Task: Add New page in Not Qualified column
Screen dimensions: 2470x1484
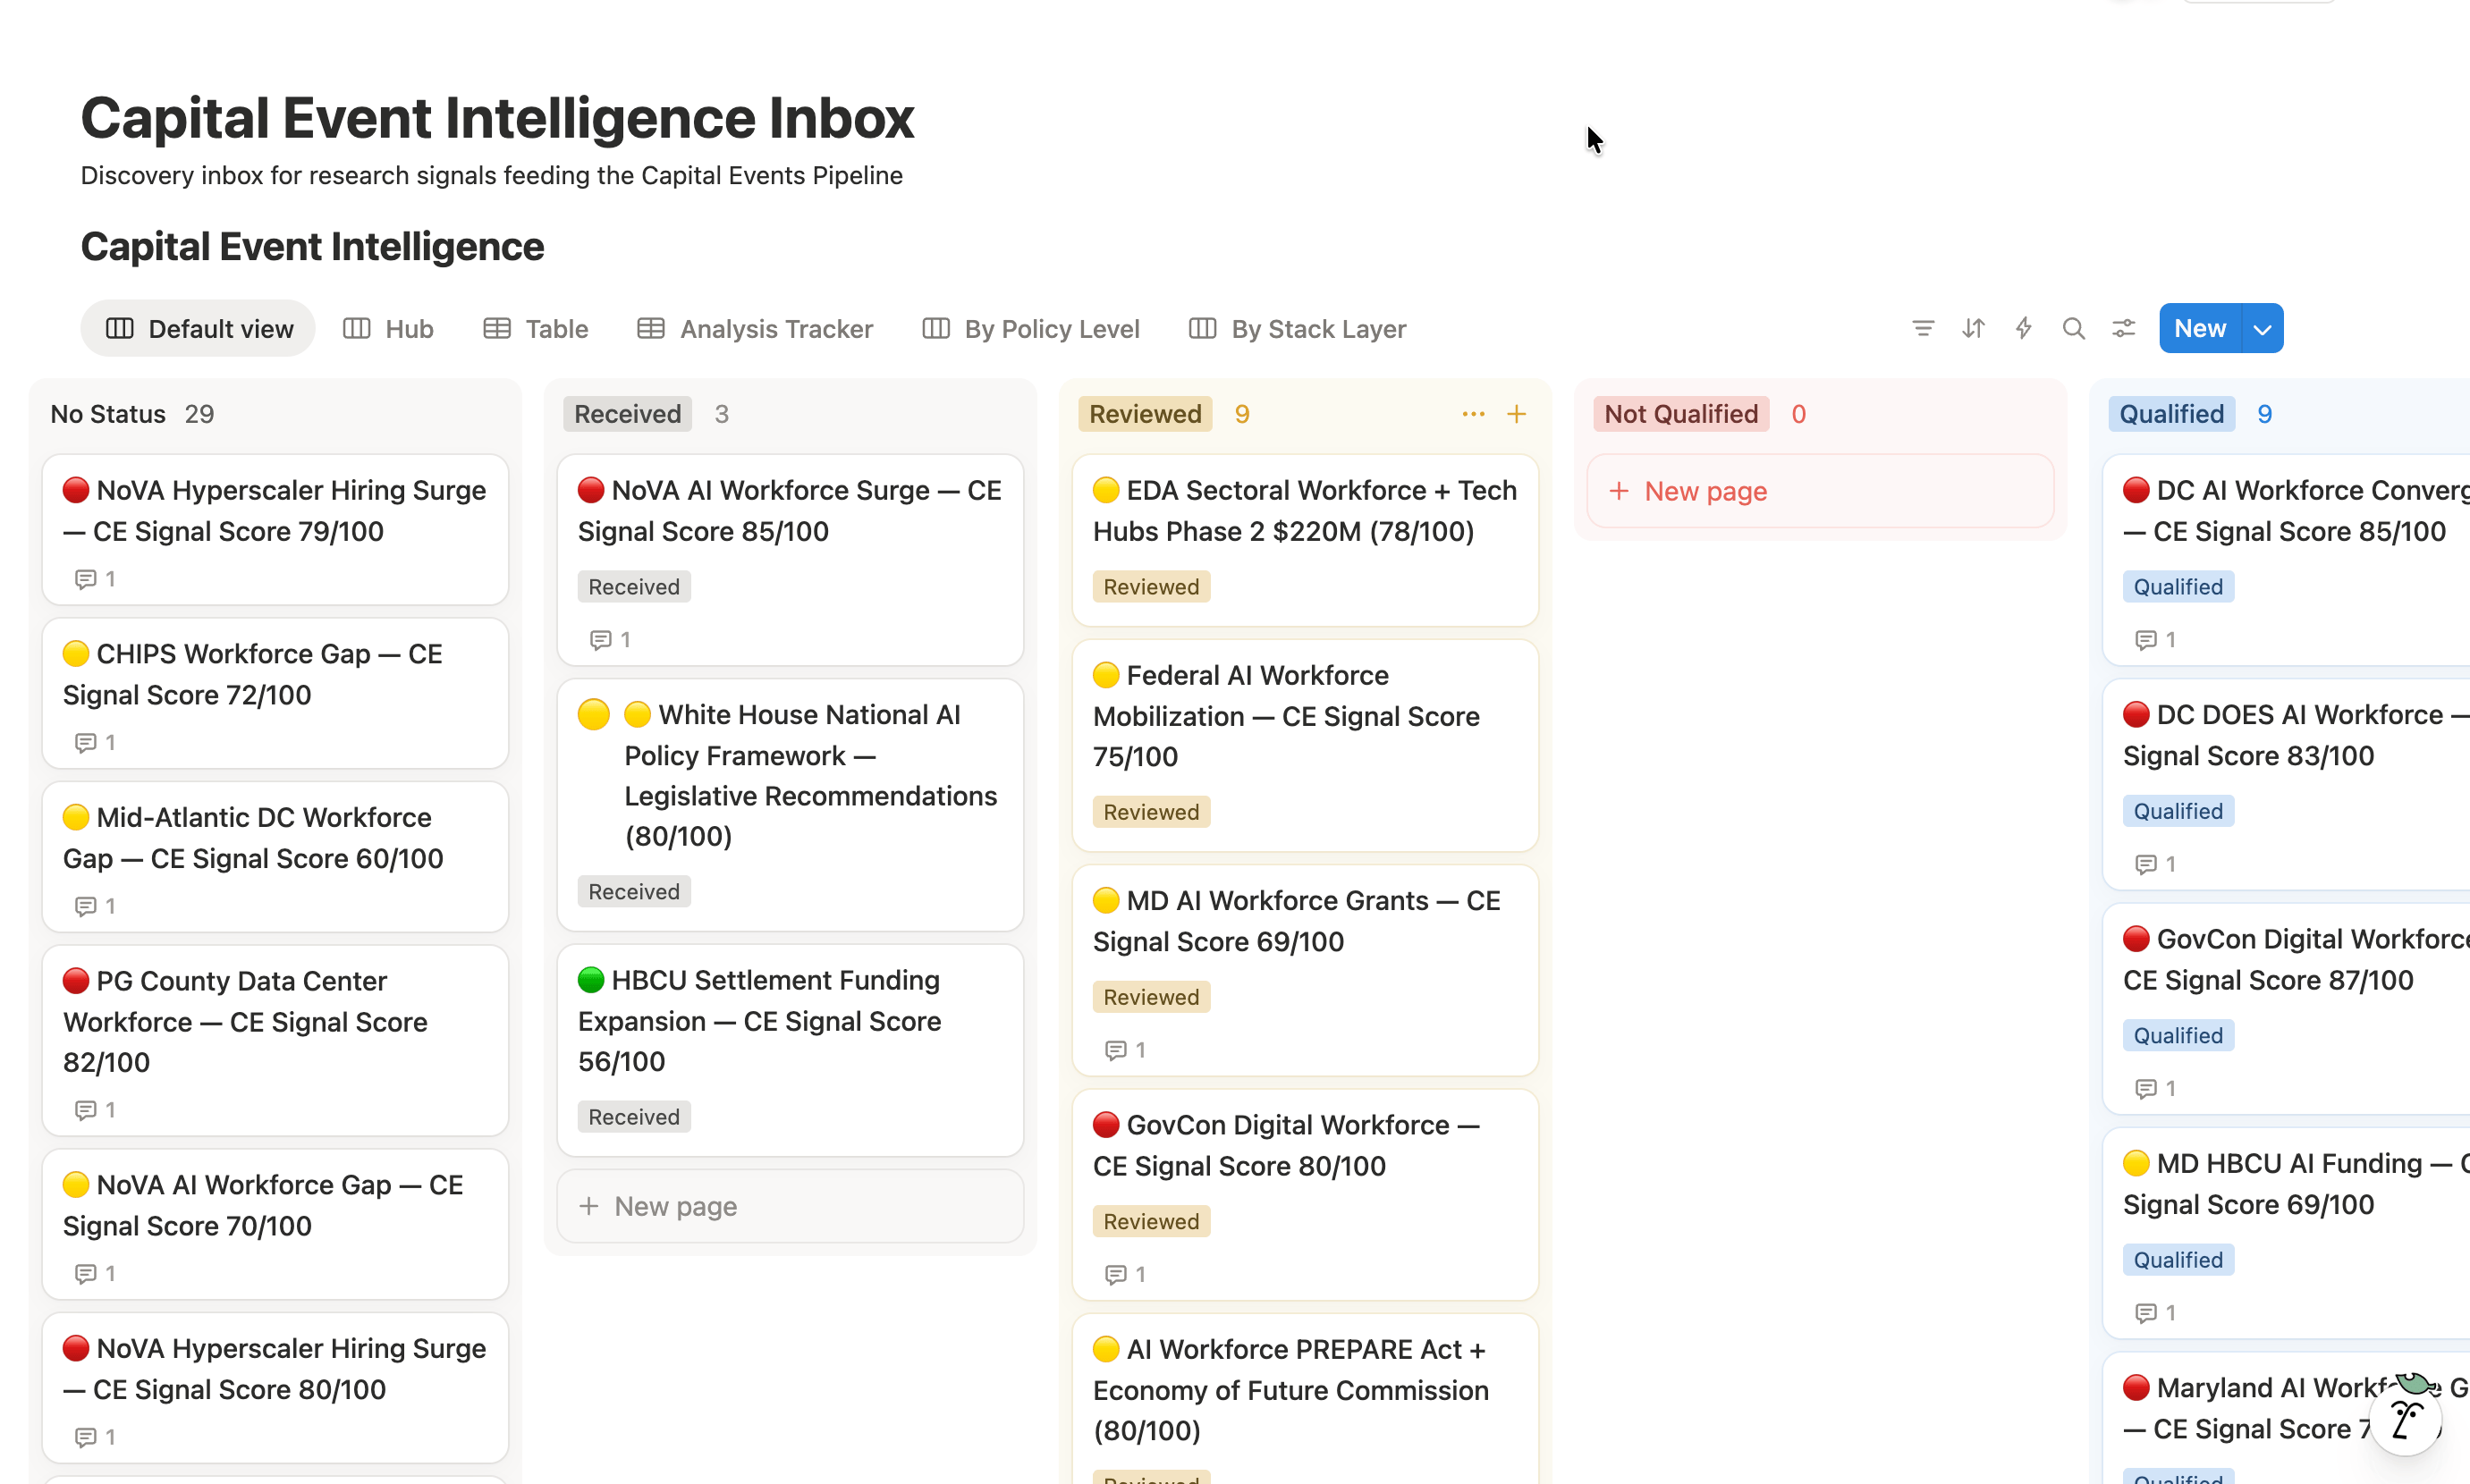Action: point(1704,491)
